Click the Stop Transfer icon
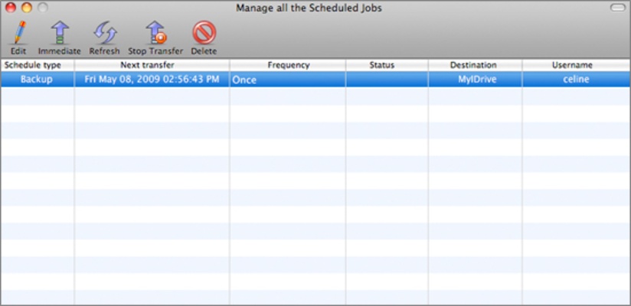 [x=156, y=33]
